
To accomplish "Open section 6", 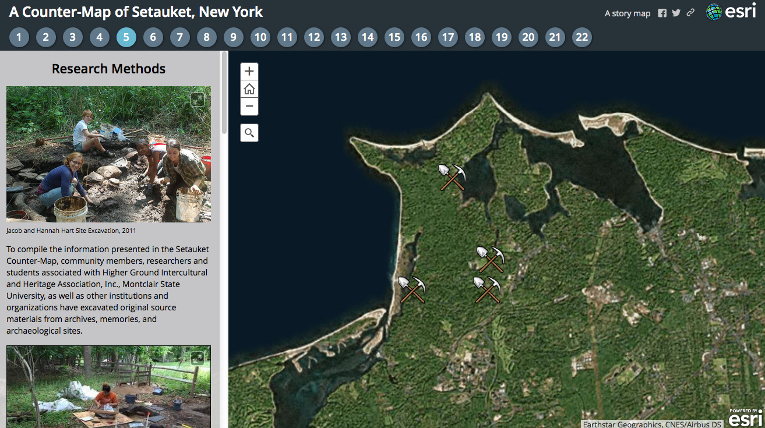I will (x=153, y=37).
